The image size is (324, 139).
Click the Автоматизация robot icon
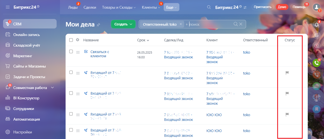(x=8, y=119)
